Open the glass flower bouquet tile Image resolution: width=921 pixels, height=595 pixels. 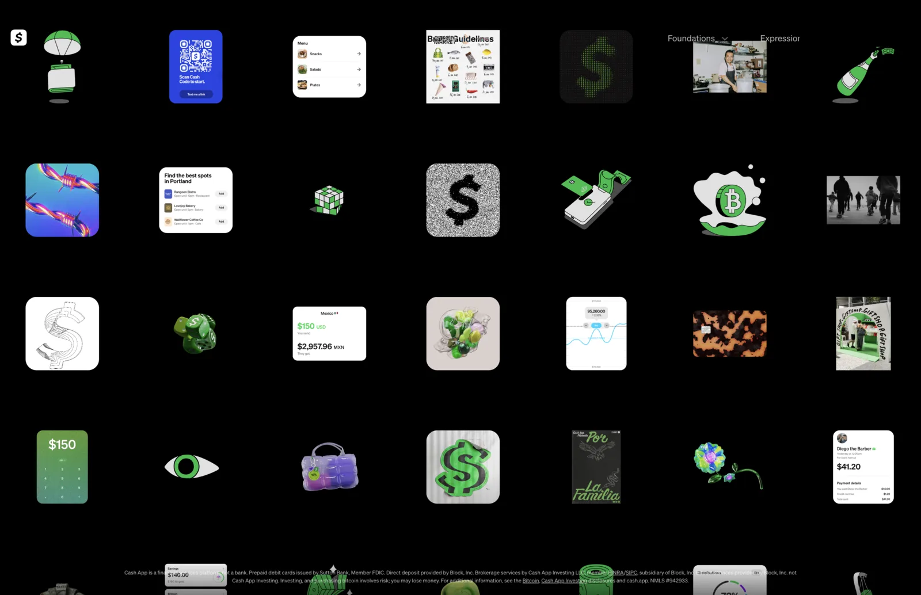pyautogui.click(x=463, y=334)
